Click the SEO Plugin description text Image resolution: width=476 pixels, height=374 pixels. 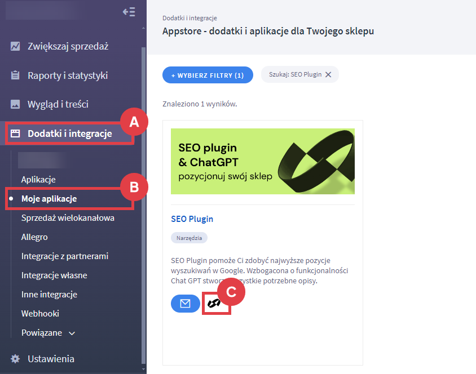pyautogui.click(x=259, y=270)
